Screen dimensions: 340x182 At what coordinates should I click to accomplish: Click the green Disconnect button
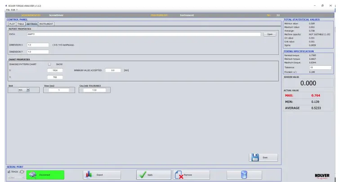pos(45,175)
